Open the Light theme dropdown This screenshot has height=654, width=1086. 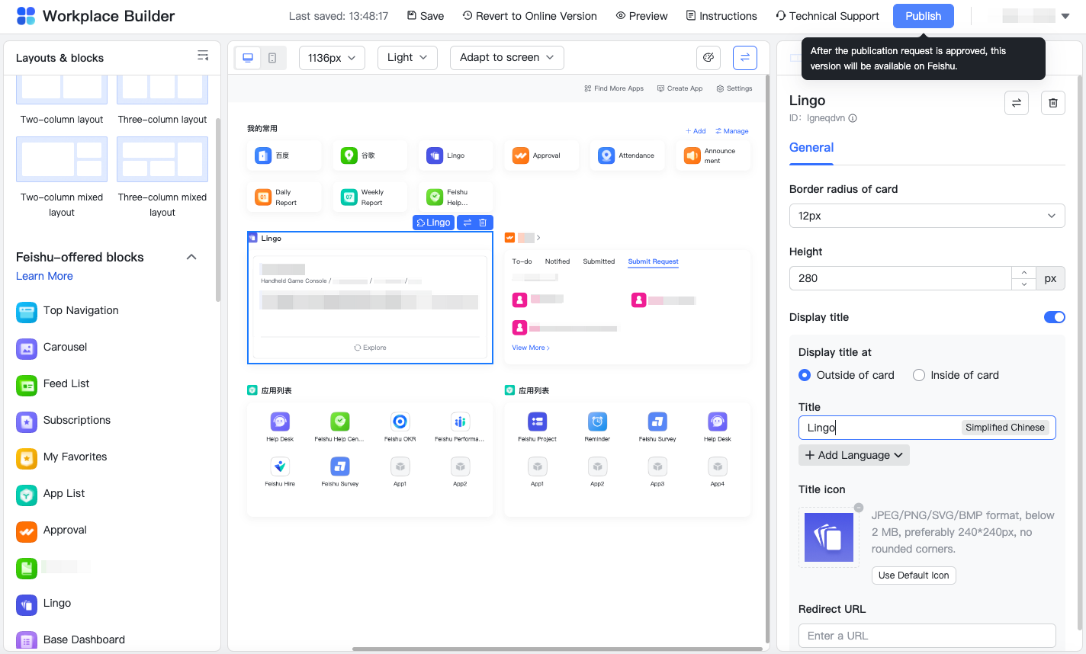(x=407, y=58)
